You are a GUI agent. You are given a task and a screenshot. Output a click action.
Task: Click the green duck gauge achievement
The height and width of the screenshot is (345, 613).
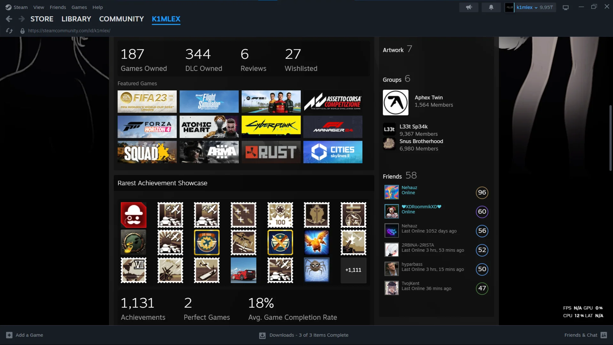pos(134,242)
